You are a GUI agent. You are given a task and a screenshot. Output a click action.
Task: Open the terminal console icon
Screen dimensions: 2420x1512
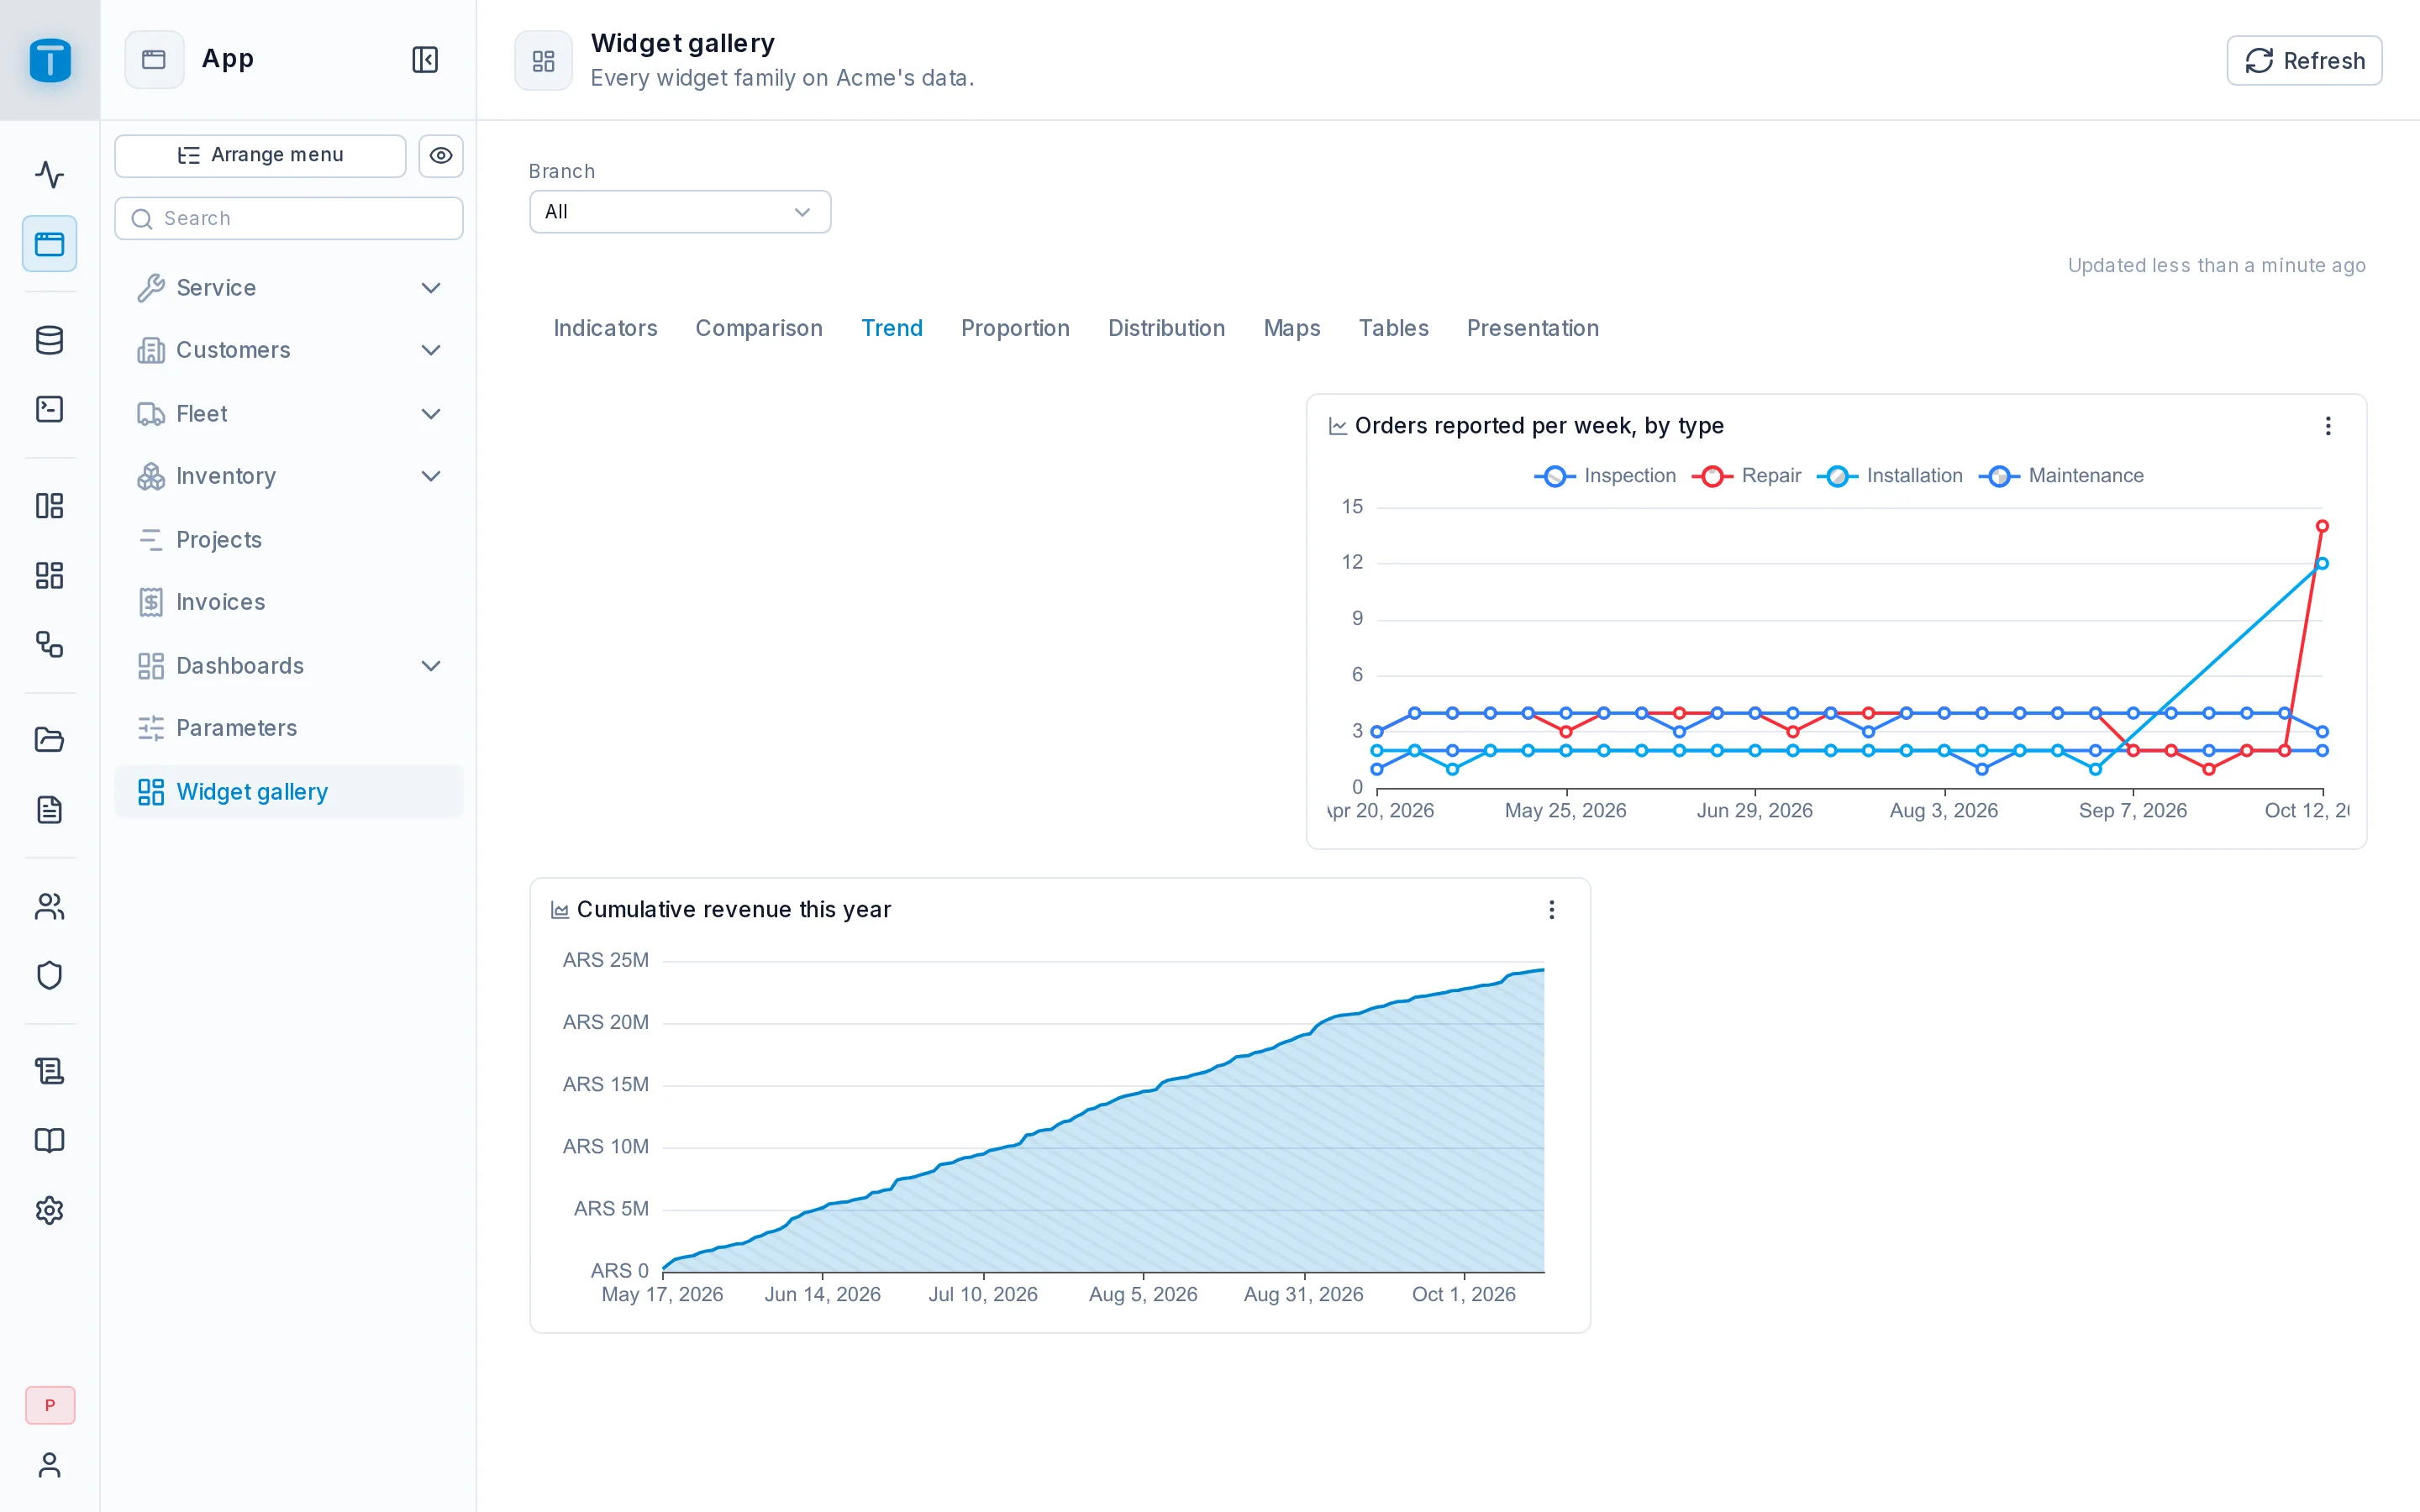pos(50,409)
